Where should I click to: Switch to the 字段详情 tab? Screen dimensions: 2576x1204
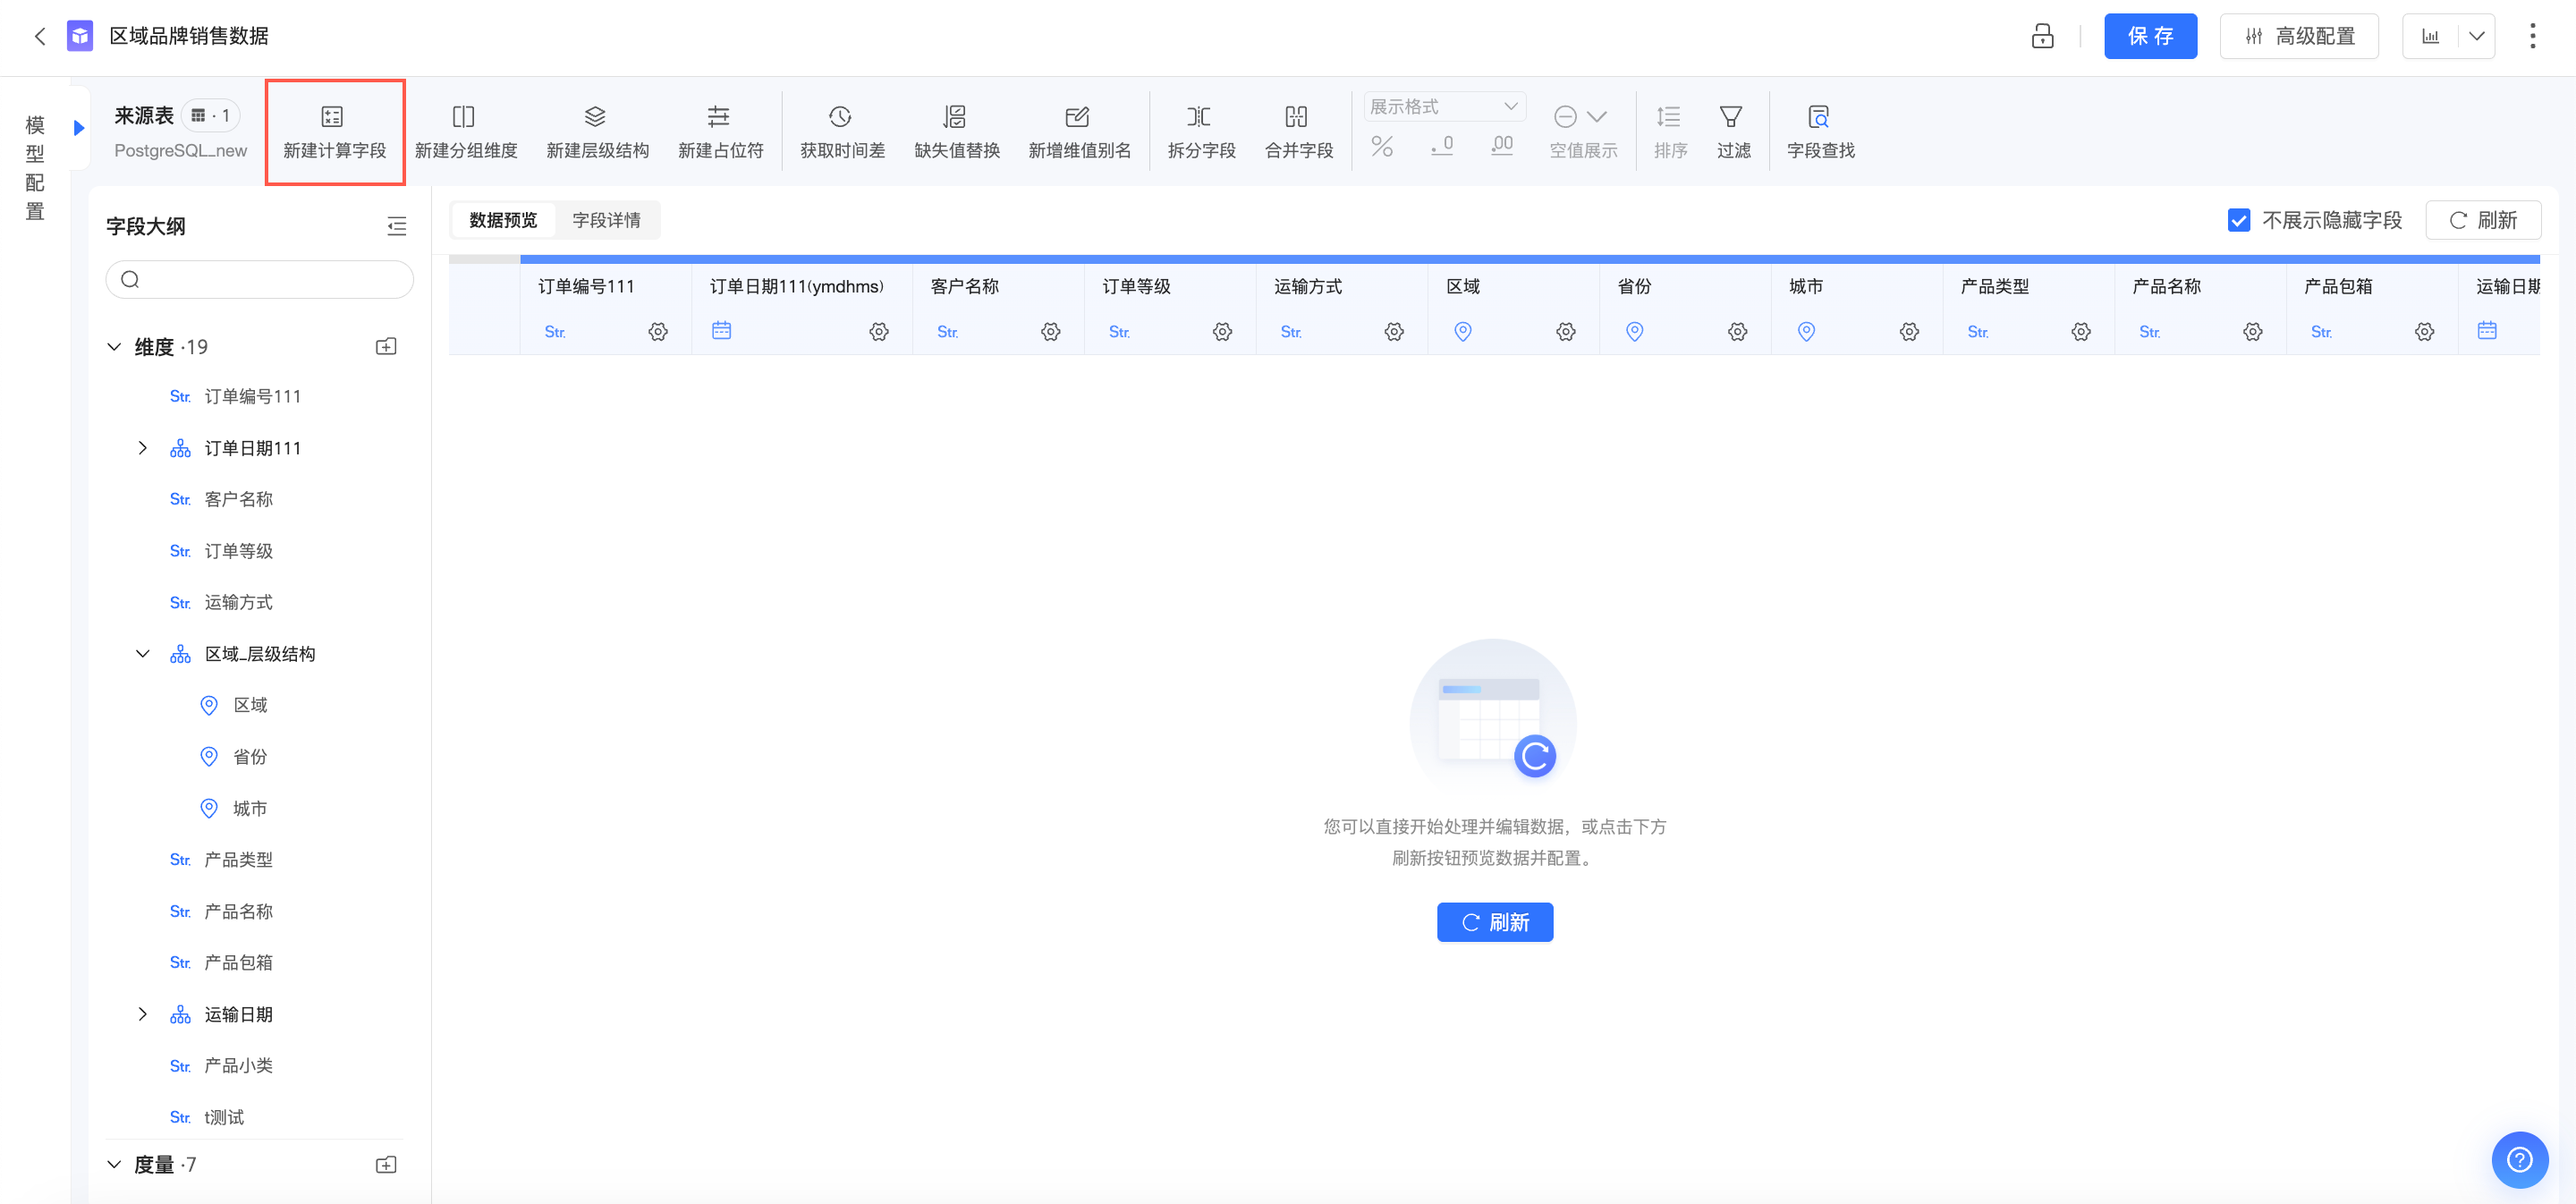(x=606, y=220)
